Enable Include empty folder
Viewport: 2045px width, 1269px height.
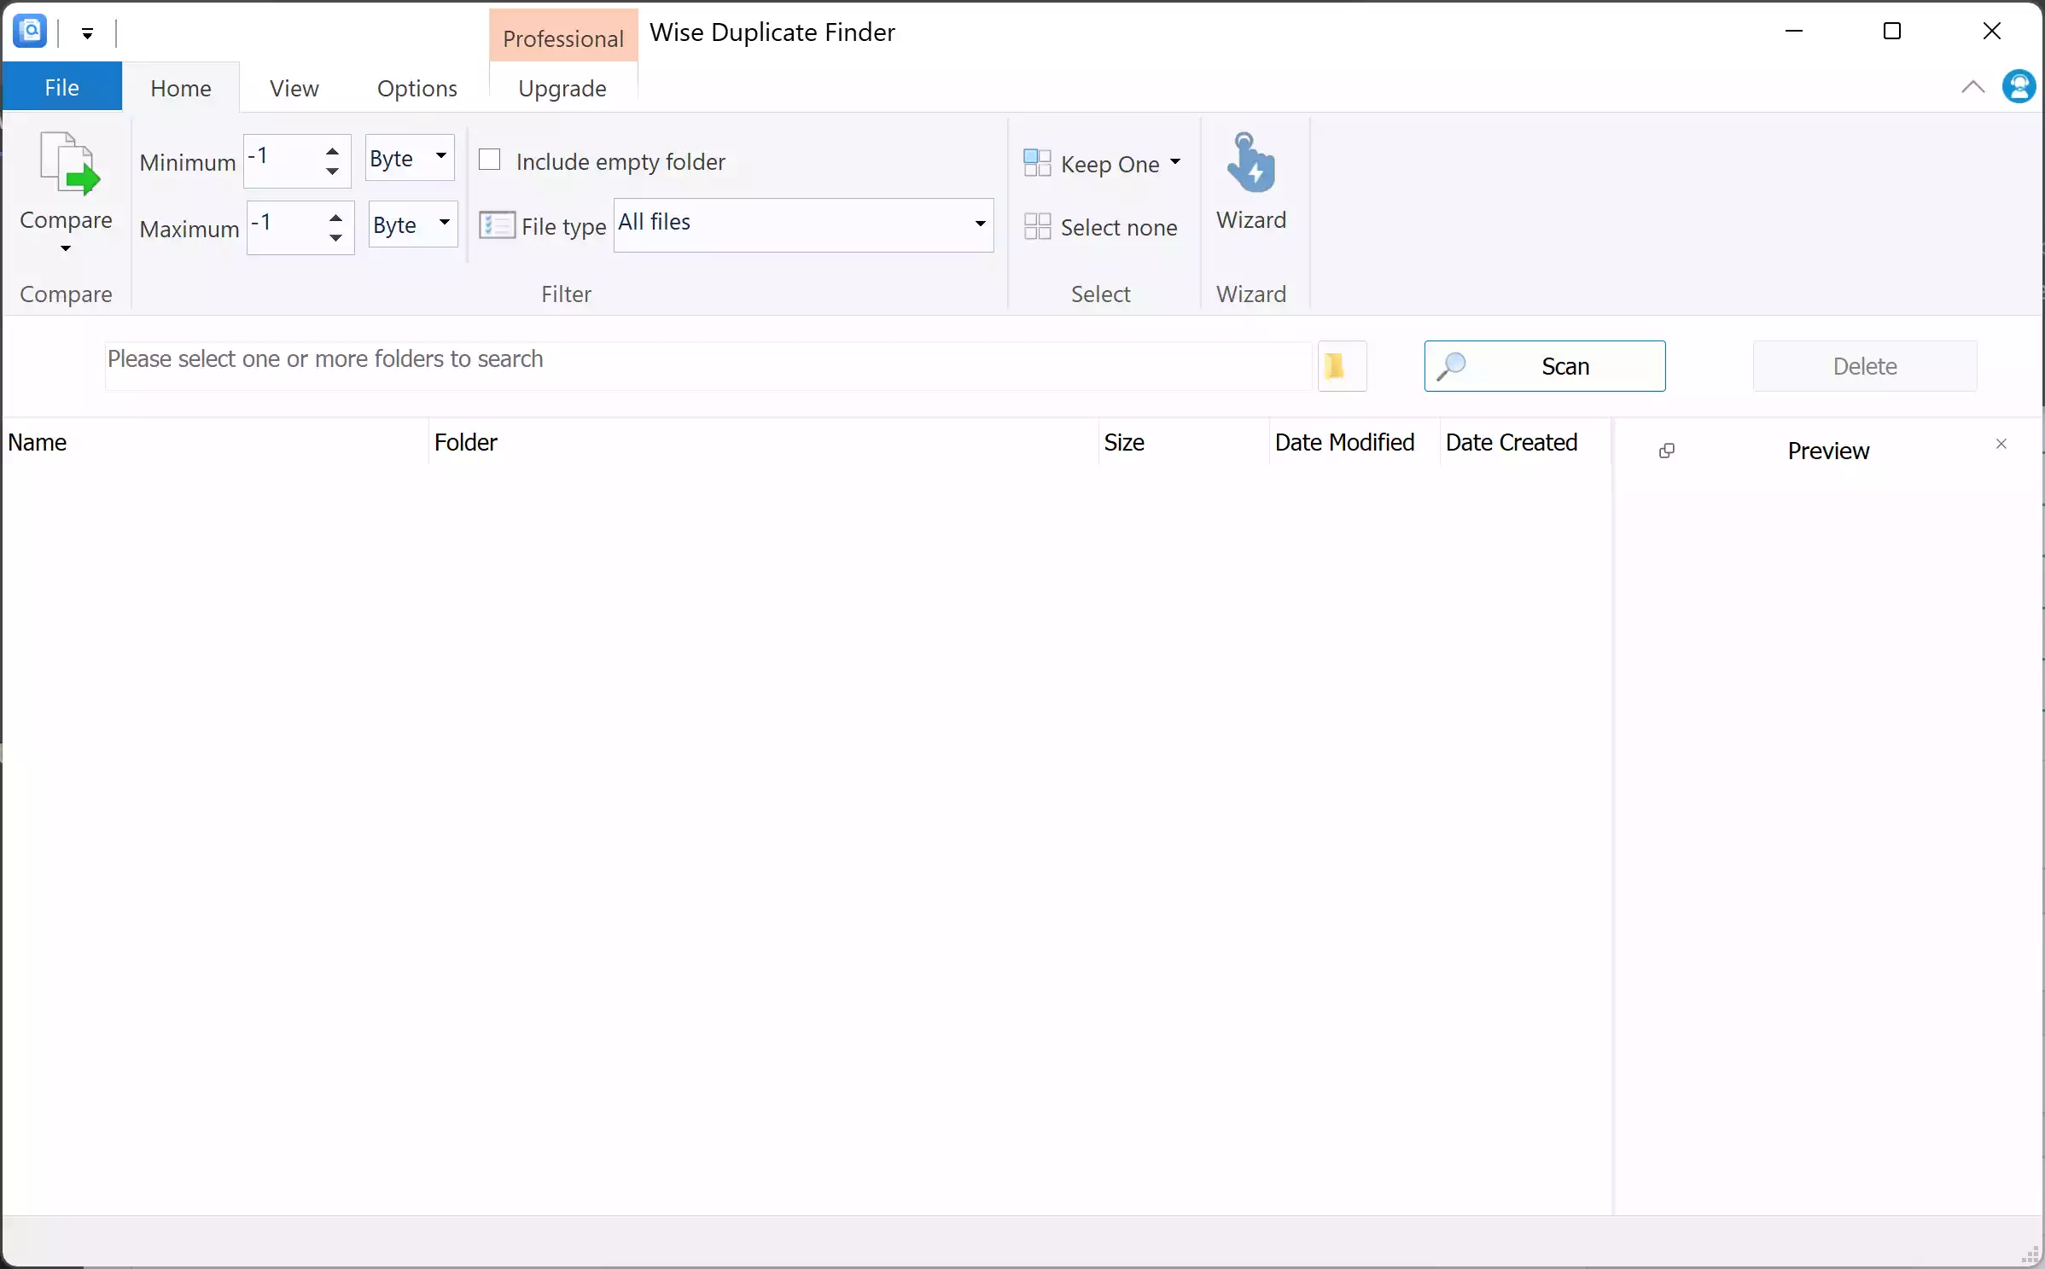pyautogui.click(x=491, y=160)
